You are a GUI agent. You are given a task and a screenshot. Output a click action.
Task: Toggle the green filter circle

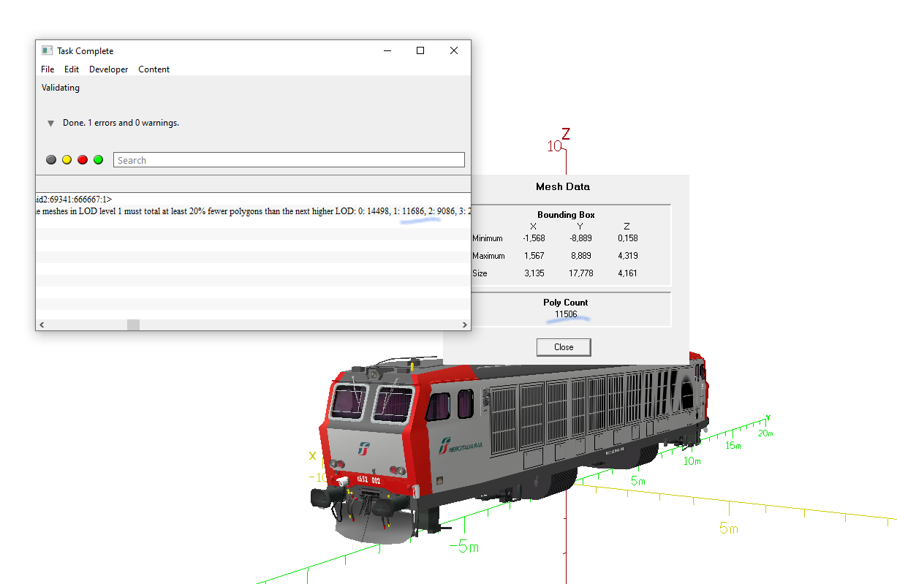[98, 160]
